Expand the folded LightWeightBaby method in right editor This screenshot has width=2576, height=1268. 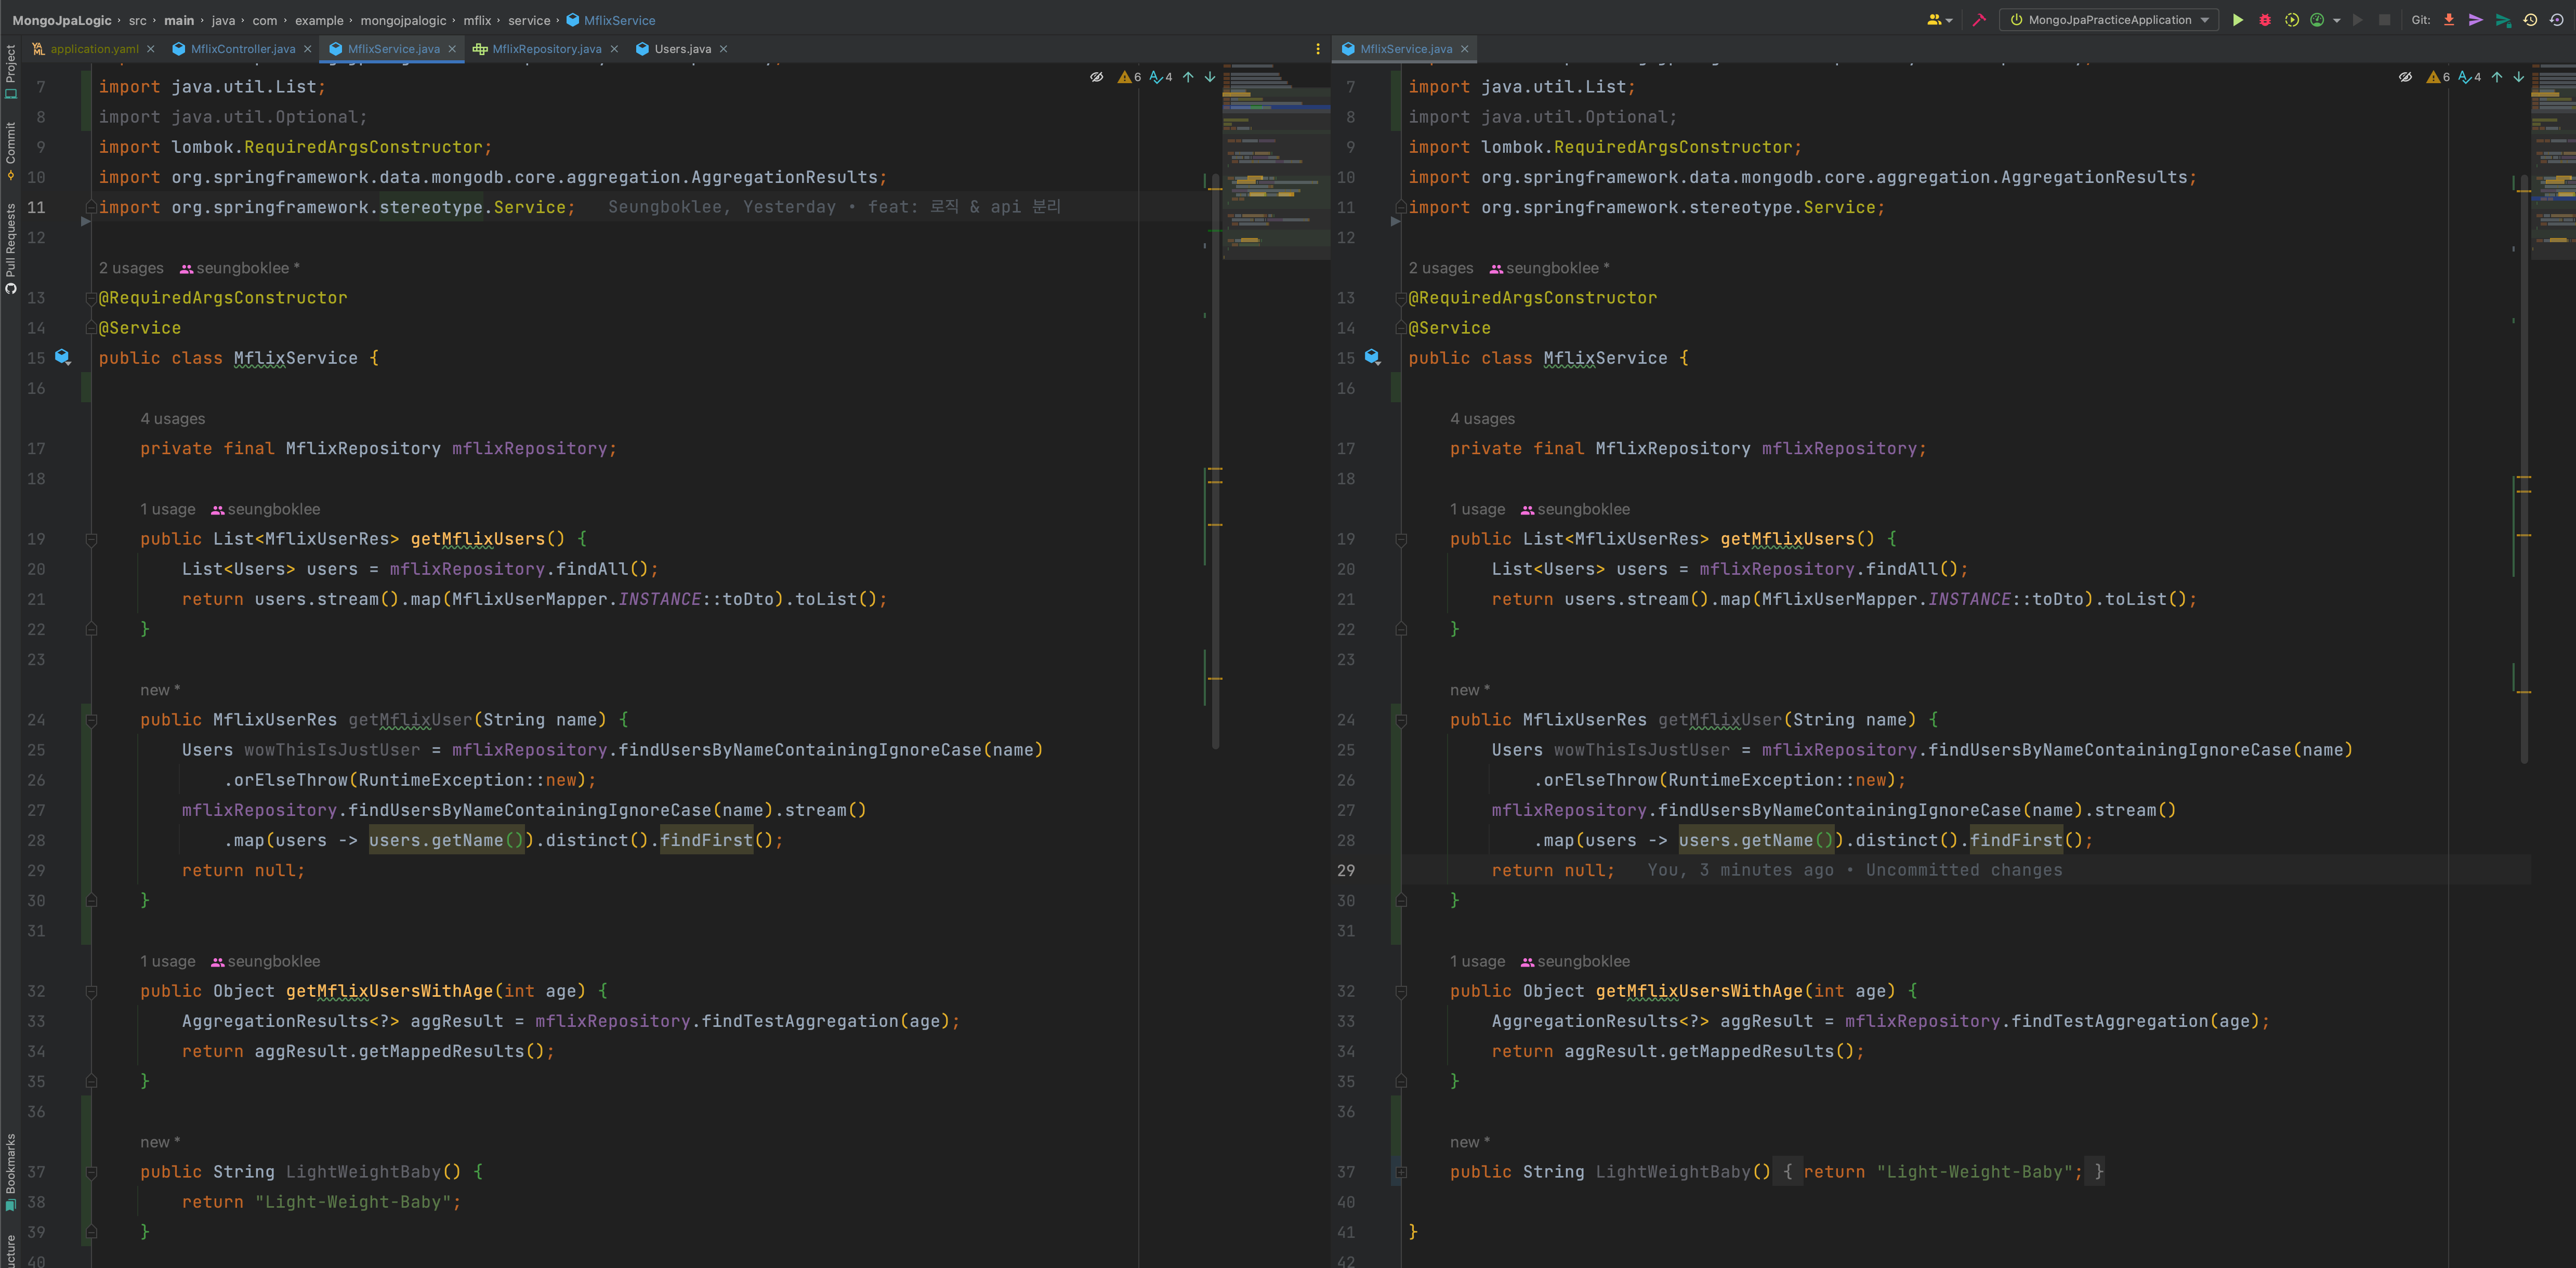coord(1401,1172)
